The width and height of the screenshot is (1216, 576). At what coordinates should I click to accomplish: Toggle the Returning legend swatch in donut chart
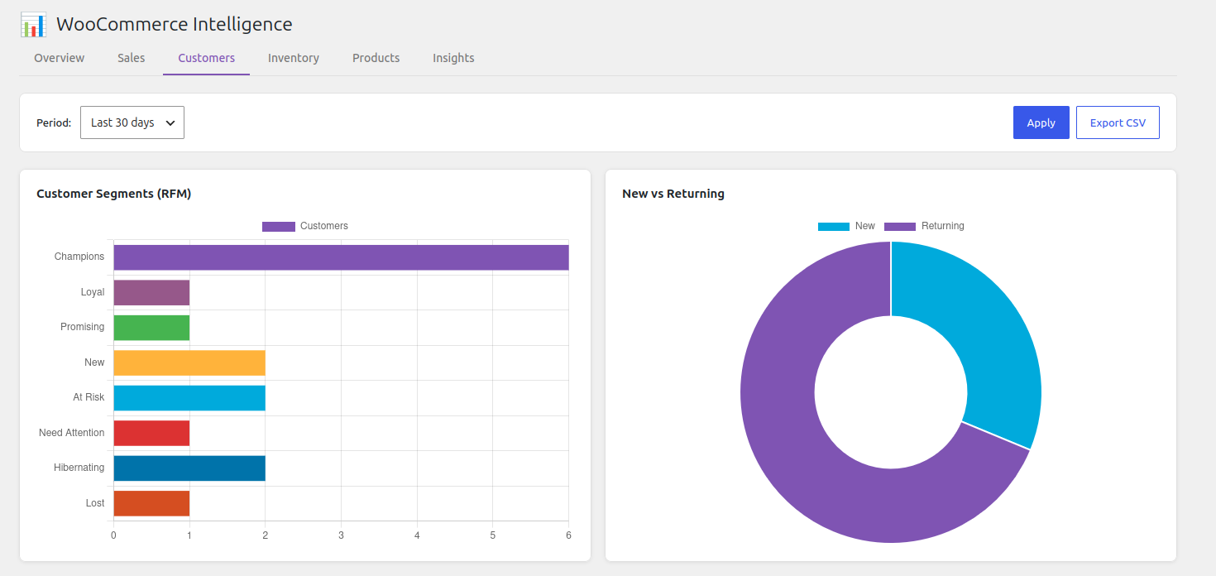tap(900, 226)
